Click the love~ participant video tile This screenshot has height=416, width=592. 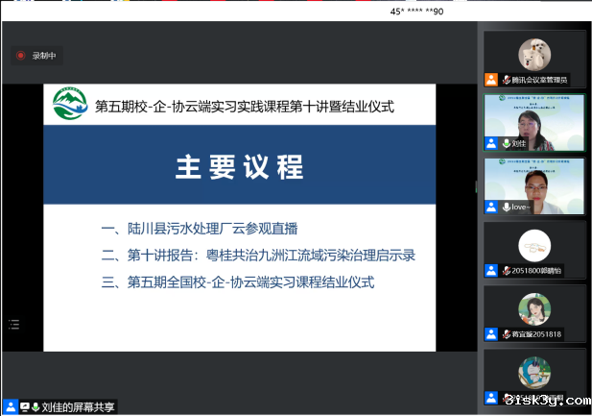[x=534, y=181]
